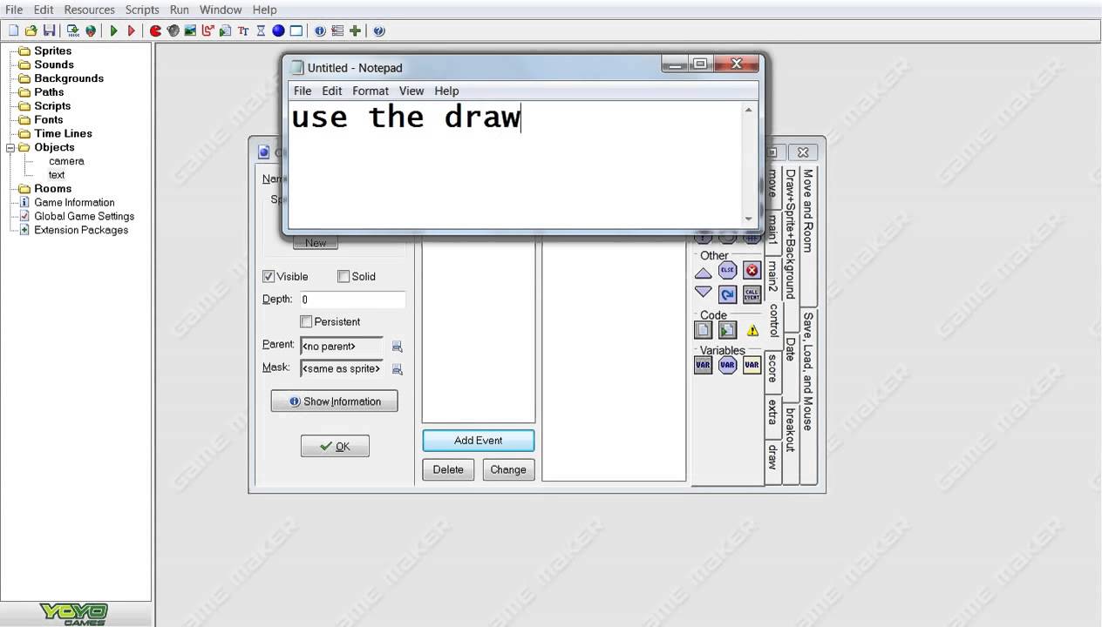
Task: Click the Change event button
Action: coord(508,469)
